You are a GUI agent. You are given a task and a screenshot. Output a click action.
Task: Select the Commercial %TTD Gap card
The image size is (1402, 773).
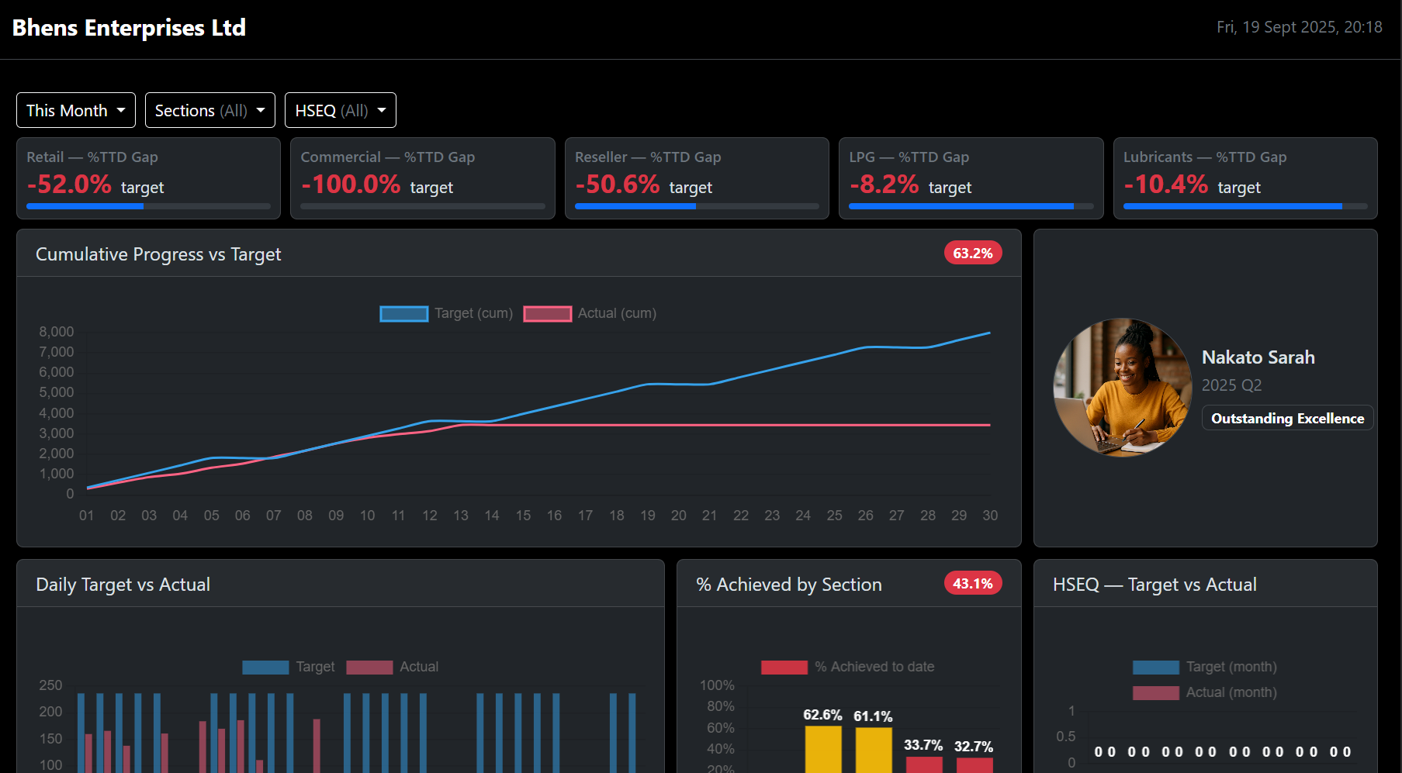422,178
